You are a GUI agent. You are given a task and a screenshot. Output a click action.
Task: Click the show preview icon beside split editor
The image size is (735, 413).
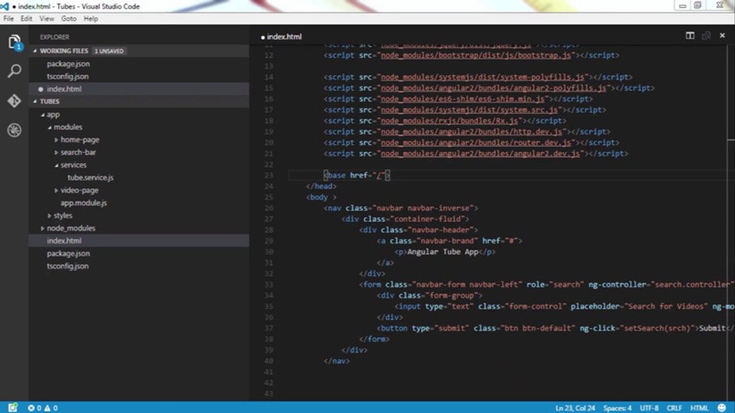[x=706, y=35]
